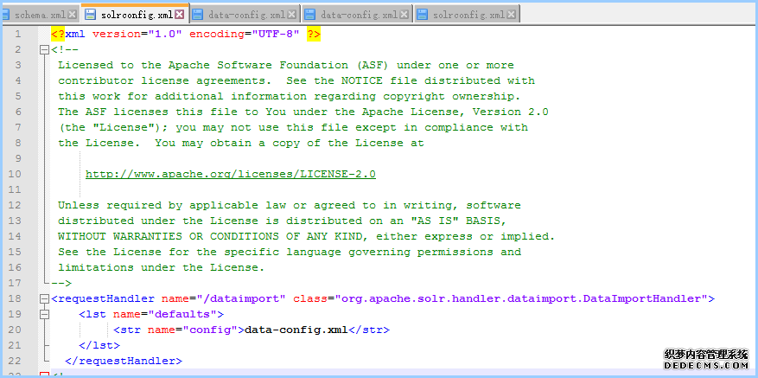
Task: Close the second data-config.xml tab
Action: pyautogui.click(x=404, y=15)
